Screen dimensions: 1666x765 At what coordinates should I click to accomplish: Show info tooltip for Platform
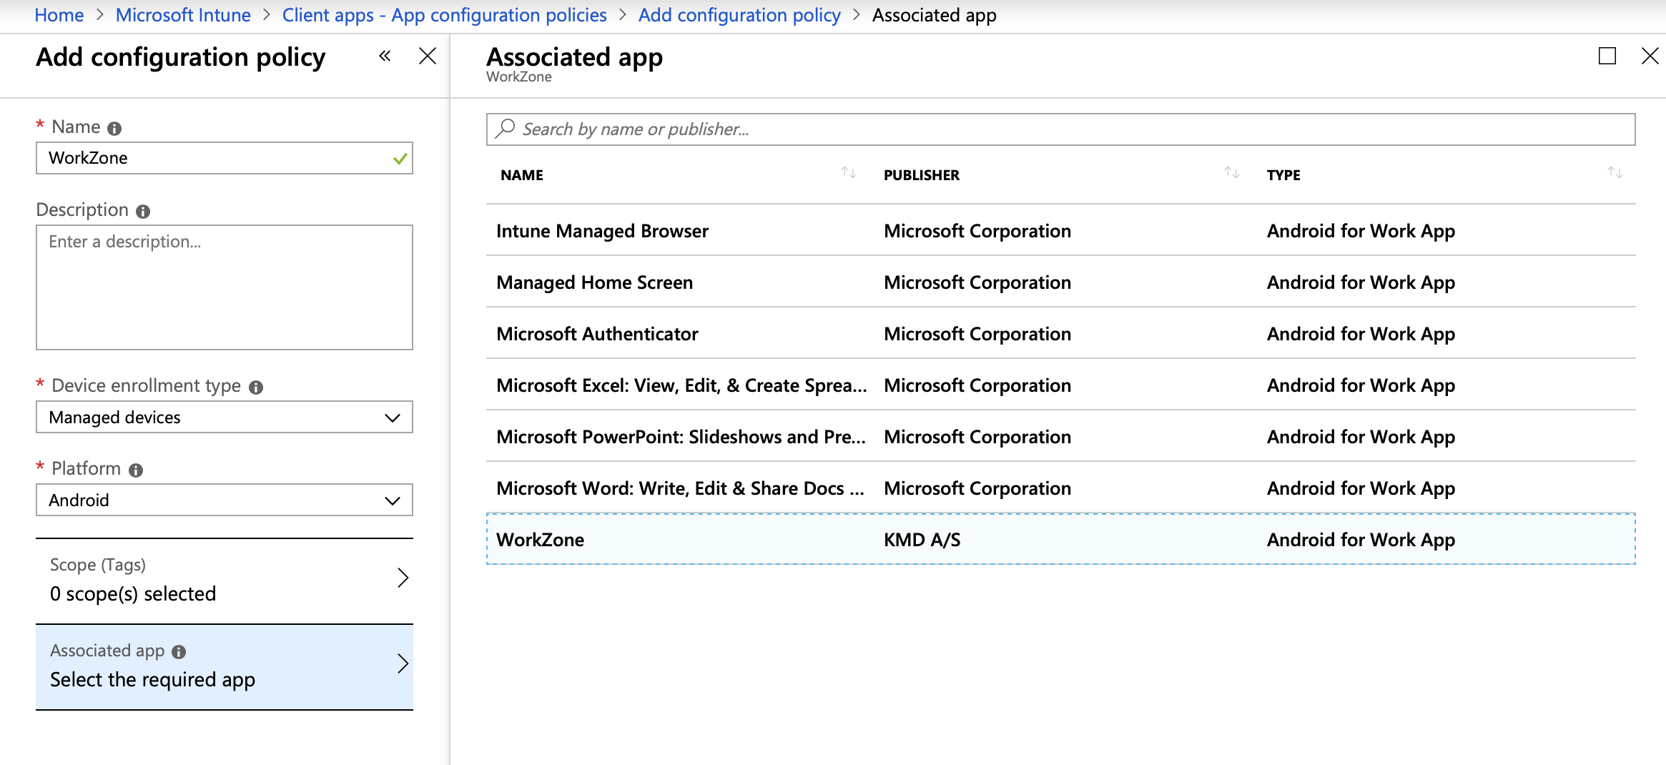(136, 470)
